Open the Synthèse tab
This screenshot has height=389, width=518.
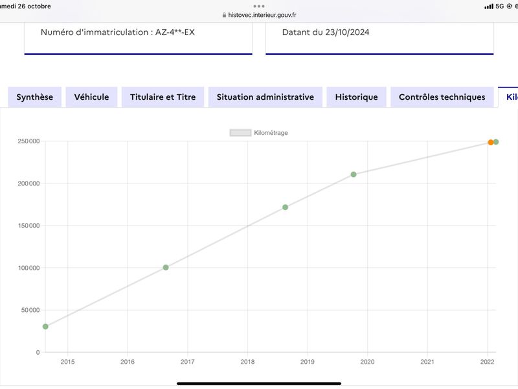tap(35, 97)
